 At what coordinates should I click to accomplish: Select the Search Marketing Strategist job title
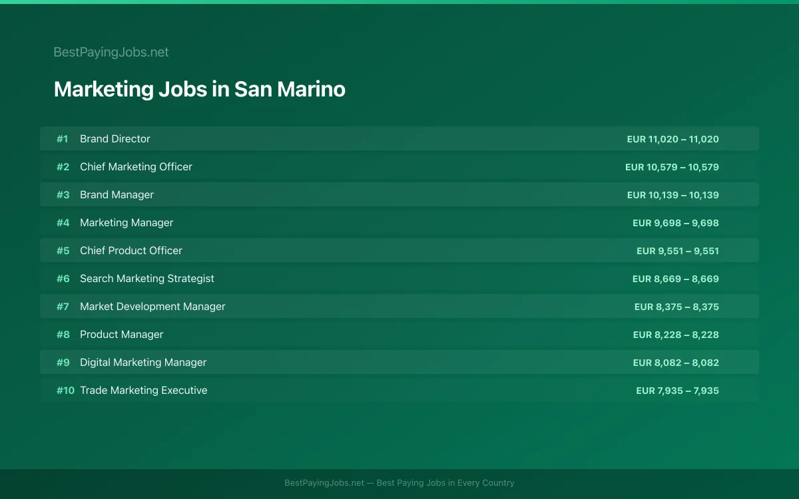pyautogui.click(x=147, y=279)
